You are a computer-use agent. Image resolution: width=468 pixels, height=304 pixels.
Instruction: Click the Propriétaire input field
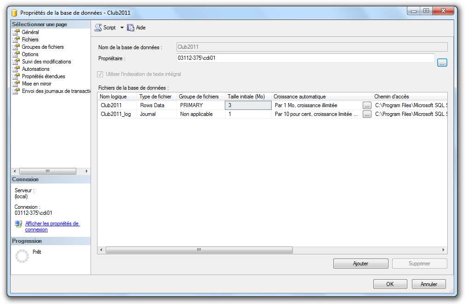coord(305,58)
